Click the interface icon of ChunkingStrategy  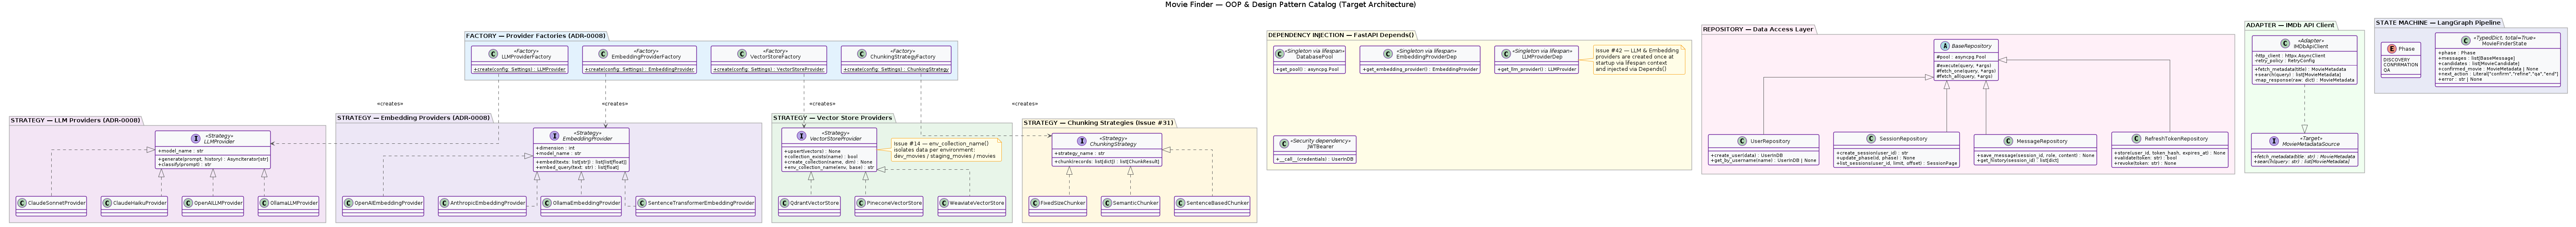point(1081,141)
